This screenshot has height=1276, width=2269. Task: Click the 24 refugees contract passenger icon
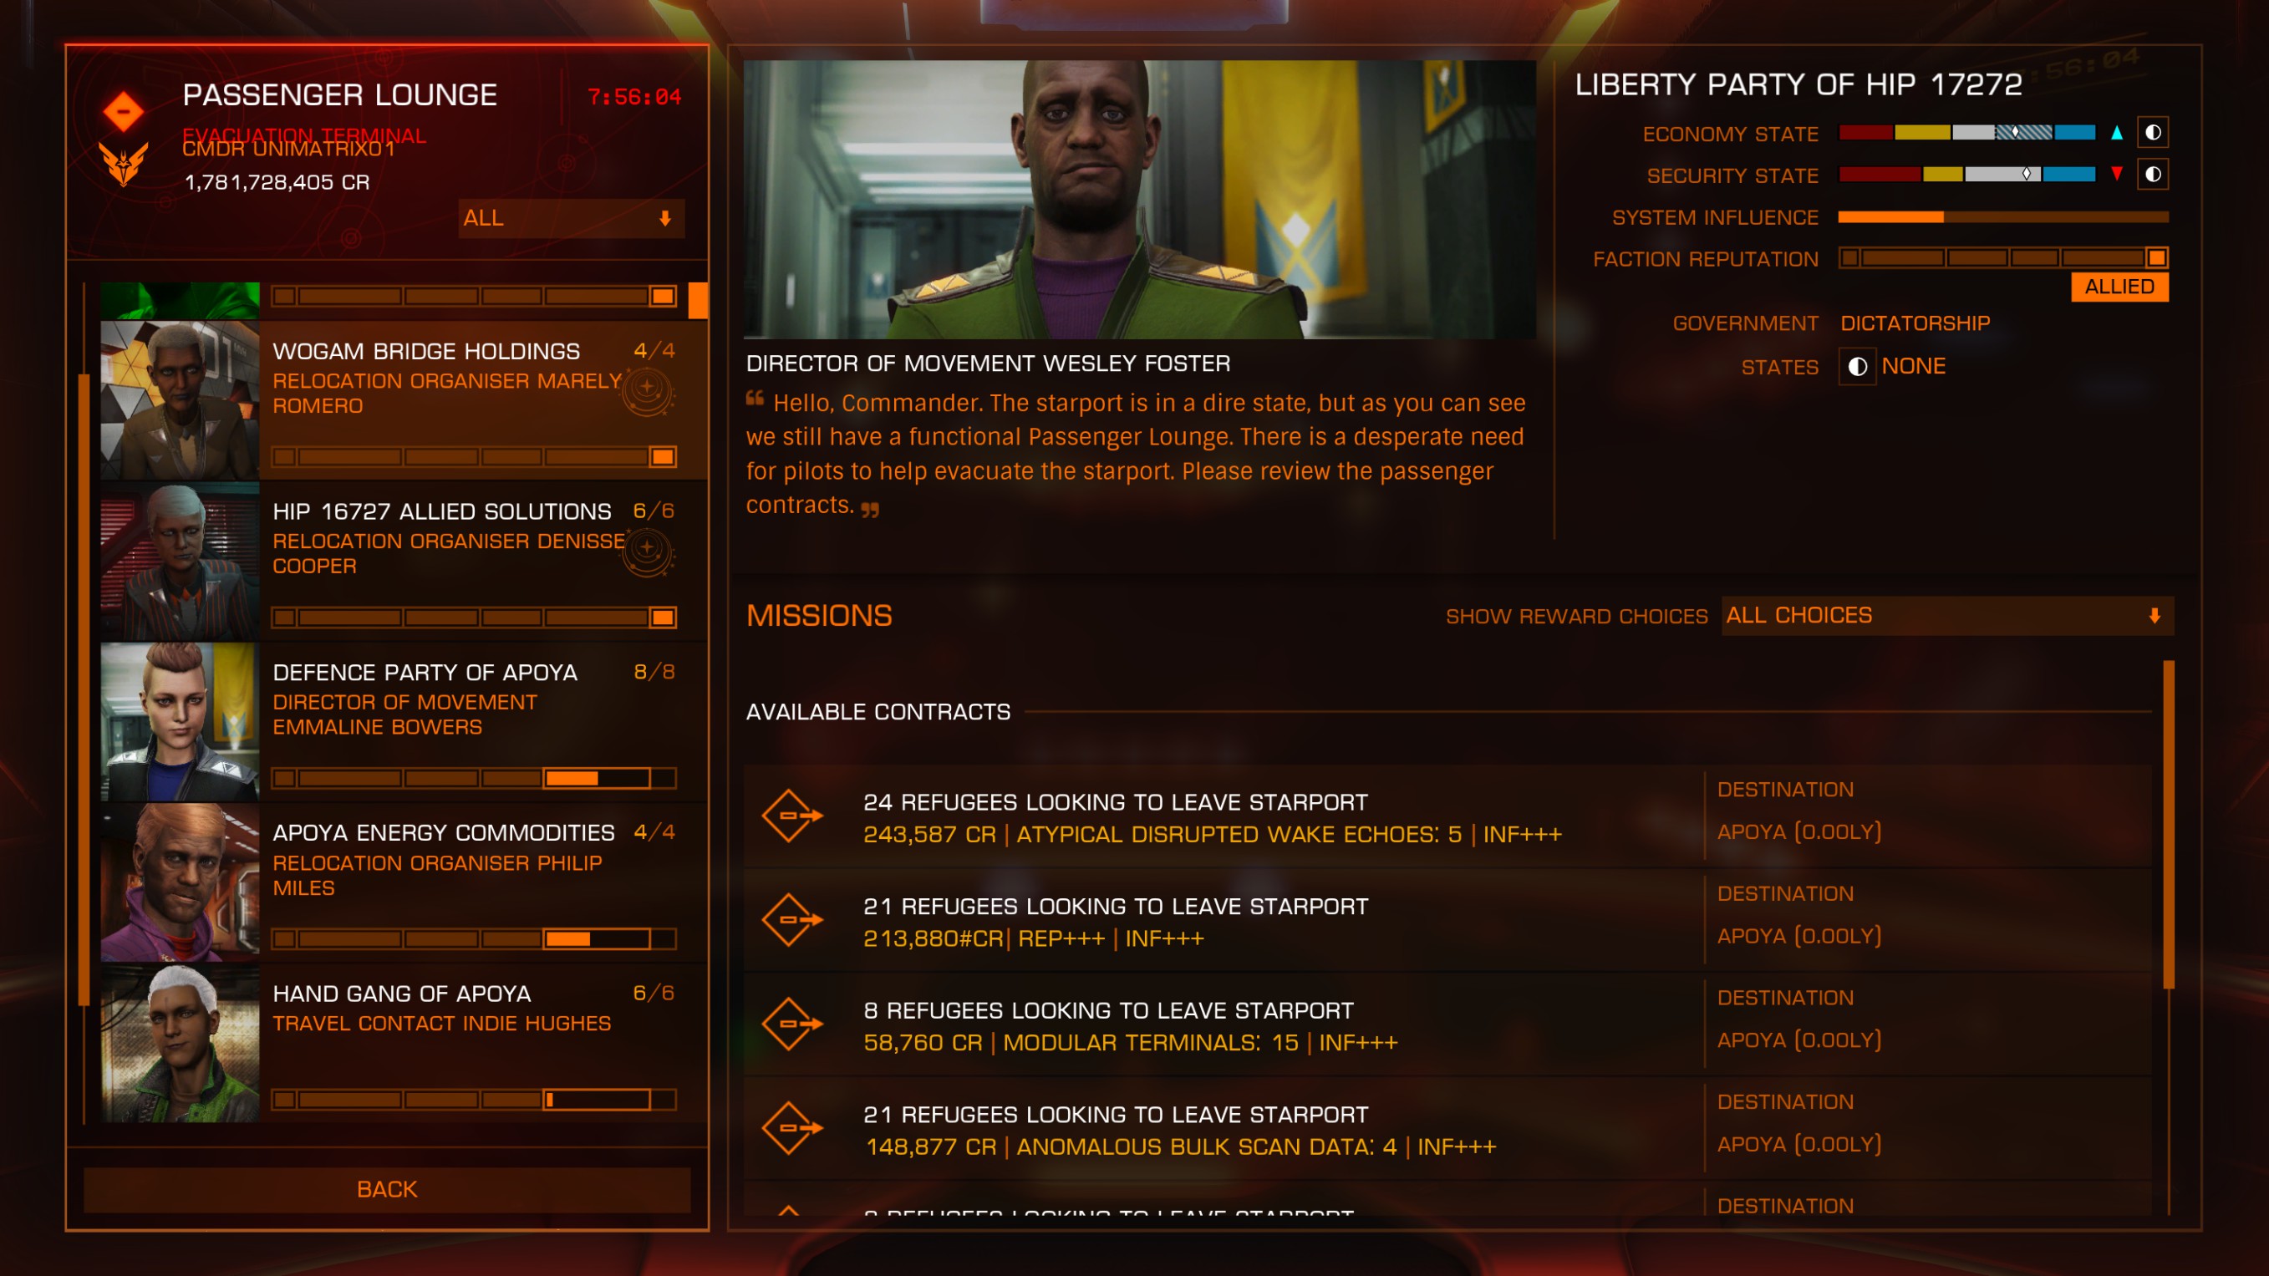[x=792, y=816]
